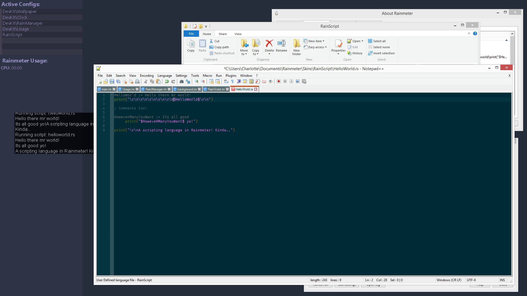This screenshot has width=527, height=296.
Task: Click the Show All Characters pilcrow icon
Action: point(232,81)
